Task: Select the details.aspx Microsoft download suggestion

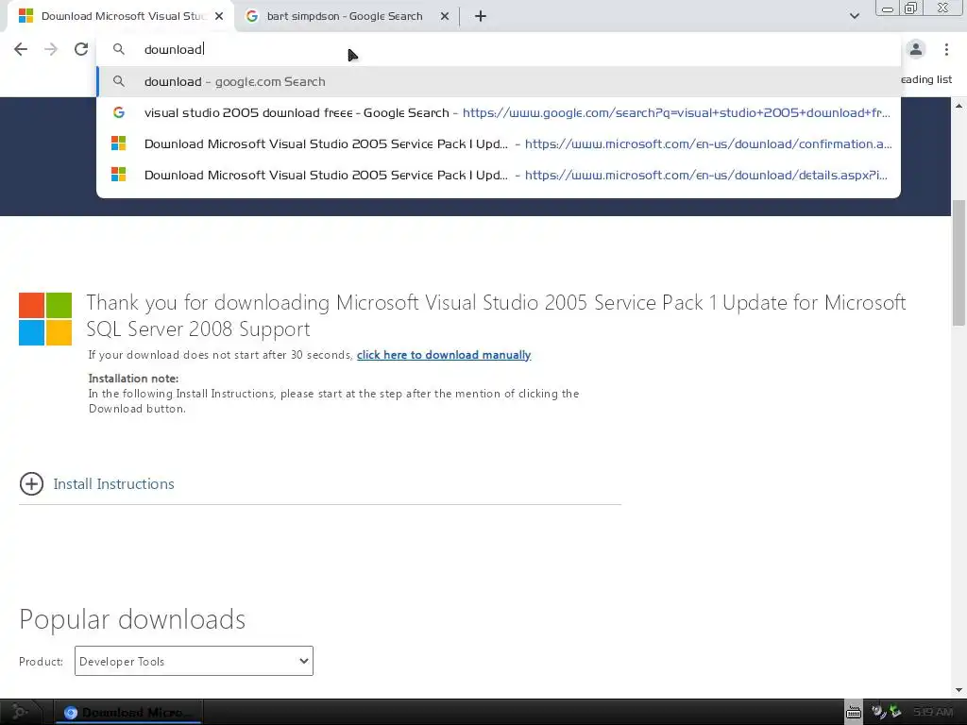Action: (x=499, y=175)
